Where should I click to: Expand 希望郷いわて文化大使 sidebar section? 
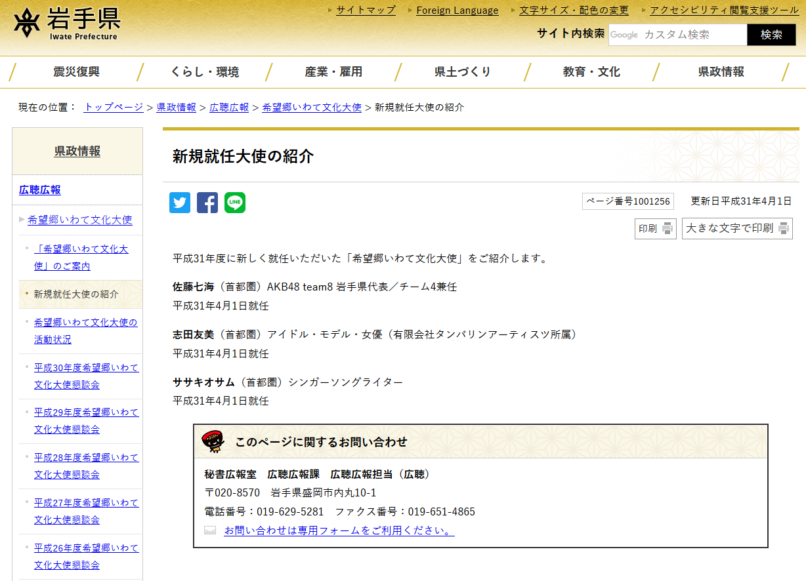tap(79, 220)
